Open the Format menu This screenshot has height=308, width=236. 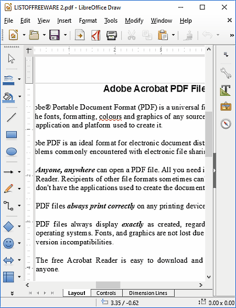(x=88, y=21)
